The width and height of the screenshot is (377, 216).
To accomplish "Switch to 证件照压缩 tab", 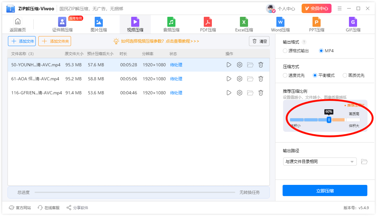I will (x=62, y=25).
